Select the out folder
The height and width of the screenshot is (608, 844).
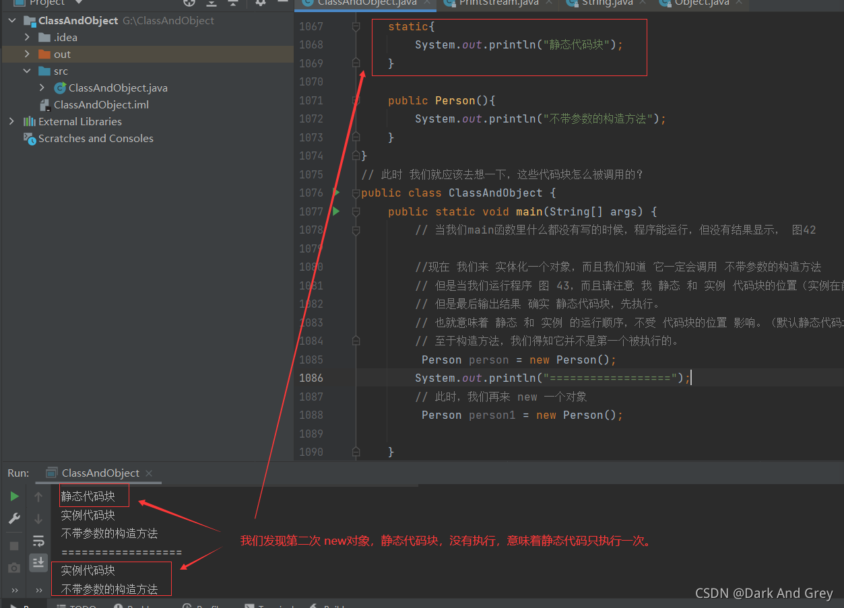[x=62, y=55]
